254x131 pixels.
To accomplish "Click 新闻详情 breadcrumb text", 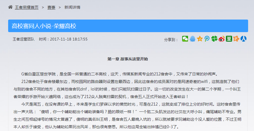I will tap(72, 7).
